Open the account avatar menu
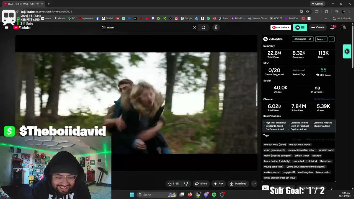The width and height of the screenshot is (354, 199). pos(343,27)
